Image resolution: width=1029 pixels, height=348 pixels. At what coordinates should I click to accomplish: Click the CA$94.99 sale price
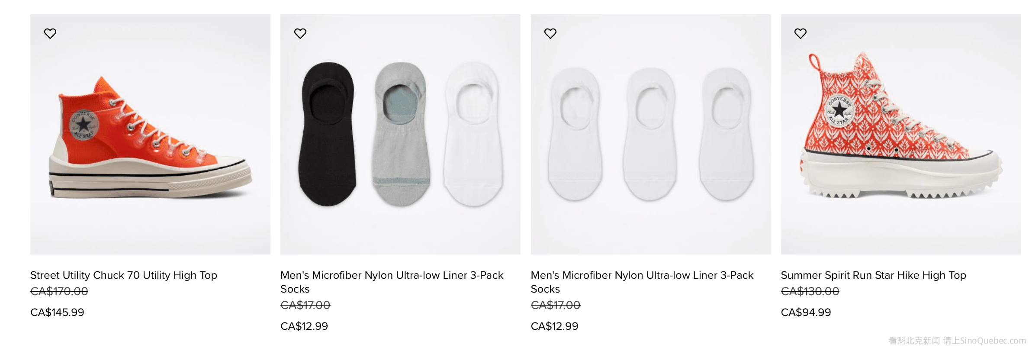[806, 312]
